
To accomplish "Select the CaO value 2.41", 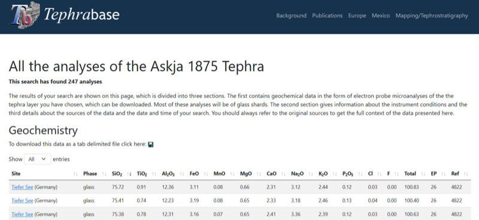I will click(x=271, y=214).
